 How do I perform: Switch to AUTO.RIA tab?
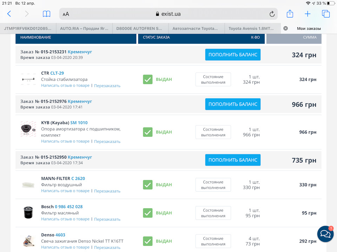click(84, 28)
